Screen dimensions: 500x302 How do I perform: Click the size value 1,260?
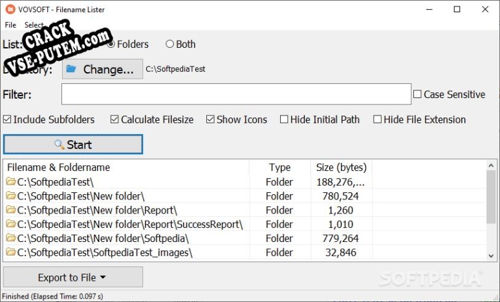(341, 210)
